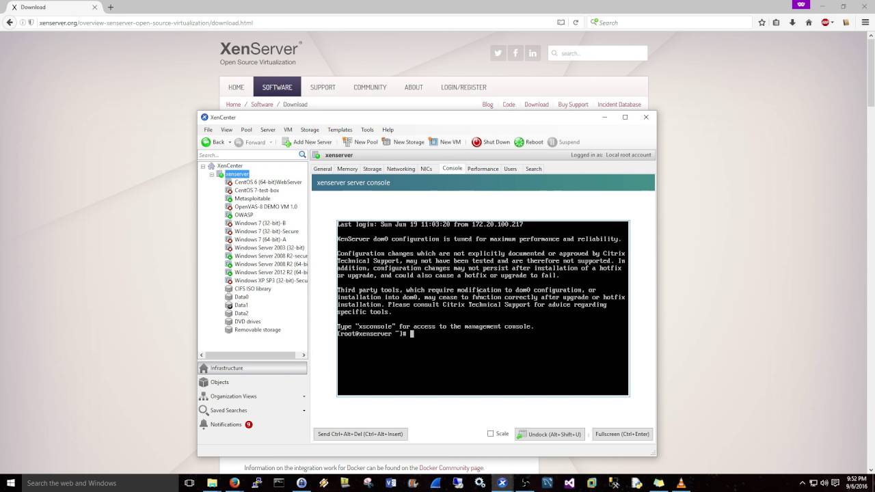875x492 pixels.
Task: Select the DVD drives storage item
Action: 247,321
